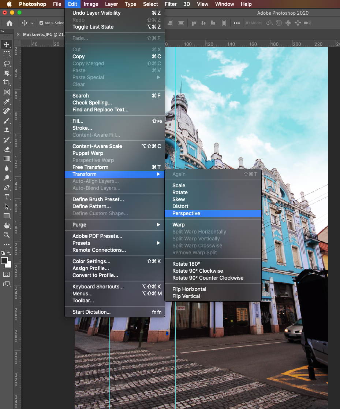This screenshot has height=409, width=340.
Task: Click the 3D orbit camera icon
Action: [x=269, y=23]
